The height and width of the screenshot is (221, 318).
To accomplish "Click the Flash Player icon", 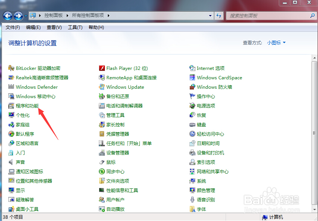I will [102, 68].
